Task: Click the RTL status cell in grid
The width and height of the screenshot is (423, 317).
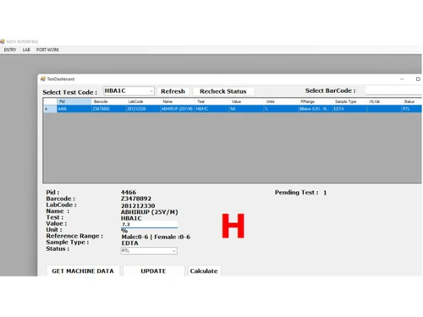Action: click(x=412, y=109)
